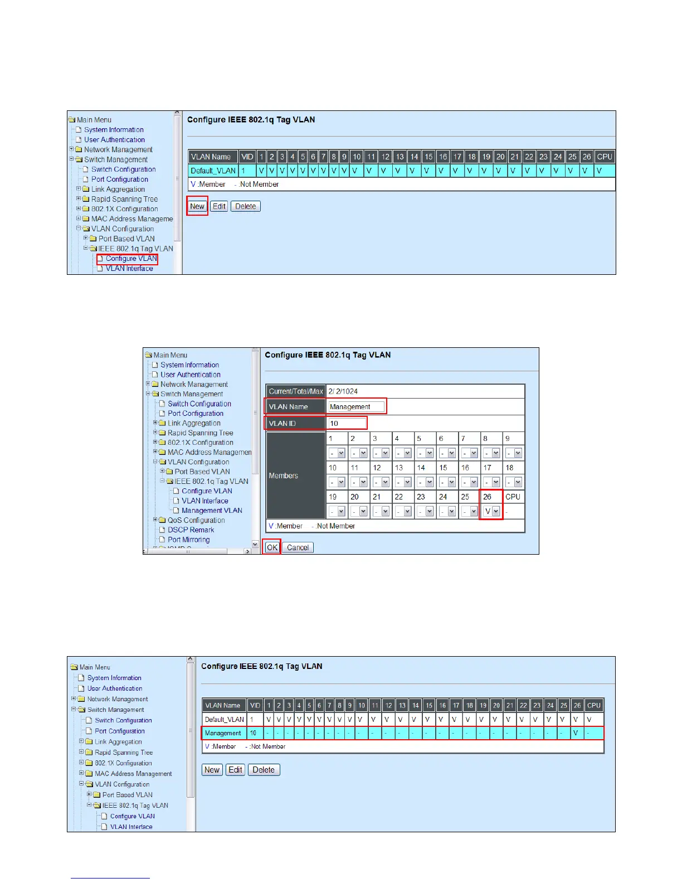Collapse IEEE 802.1q Tag VLAN node in bottom screenshot
The height and width of the screenshot is (883, 682).
[89, 805]
